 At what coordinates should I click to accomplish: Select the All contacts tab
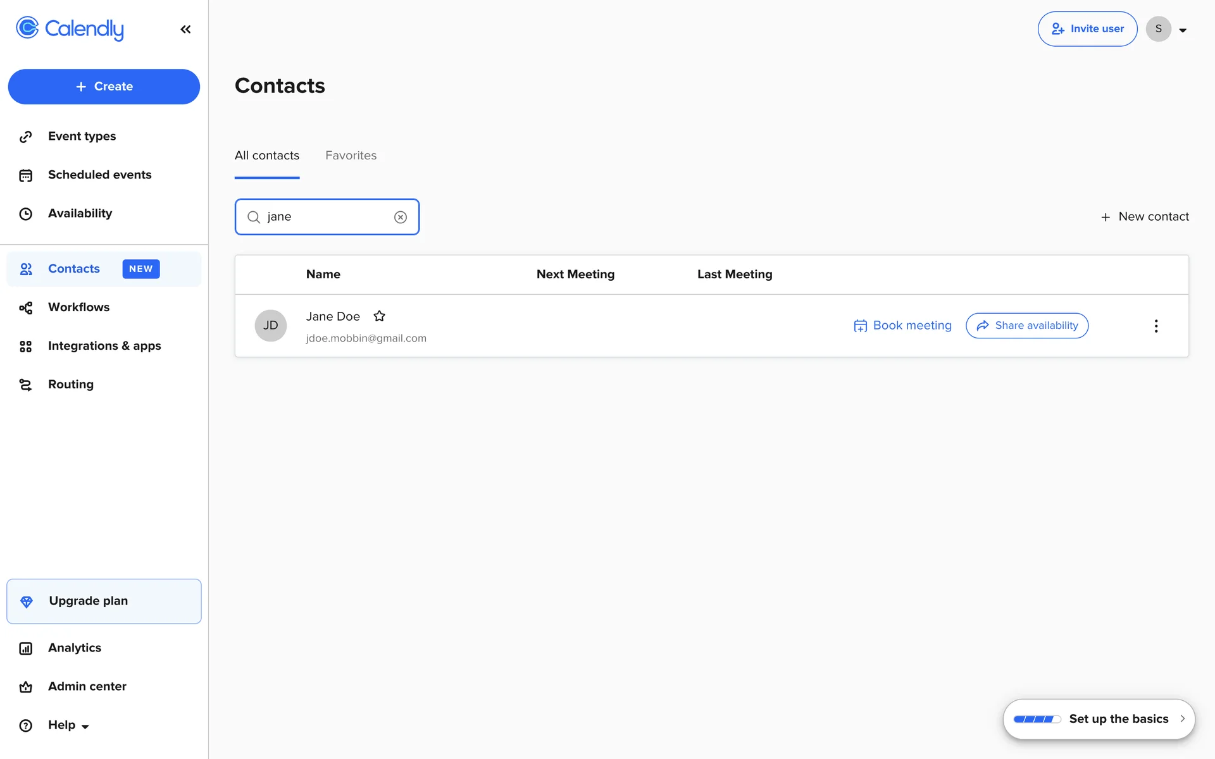267,156
